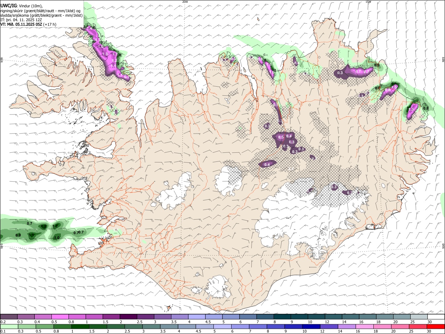Pick the light green 0.3 swatch in lower legend row
445x334 pixels.
click(x=27, y=327)
